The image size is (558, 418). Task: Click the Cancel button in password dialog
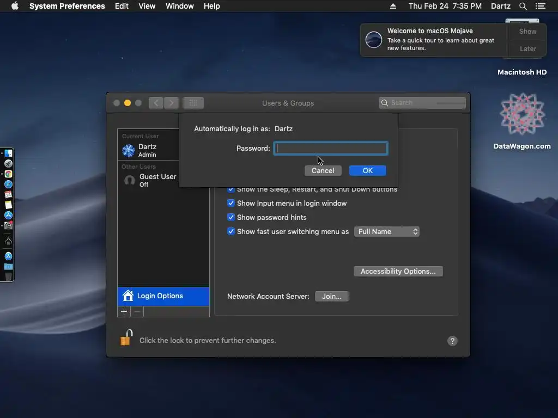coord(323,170)
